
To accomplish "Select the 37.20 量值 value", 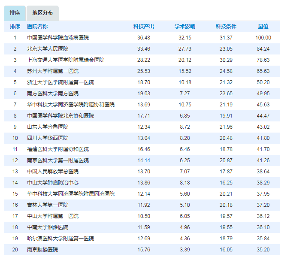I will [263, 205].
